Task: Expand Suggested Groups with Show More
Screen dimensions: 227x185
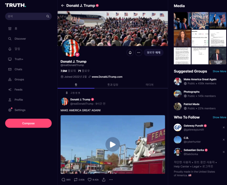Action: pyautogui.click(x=219, y=71)
